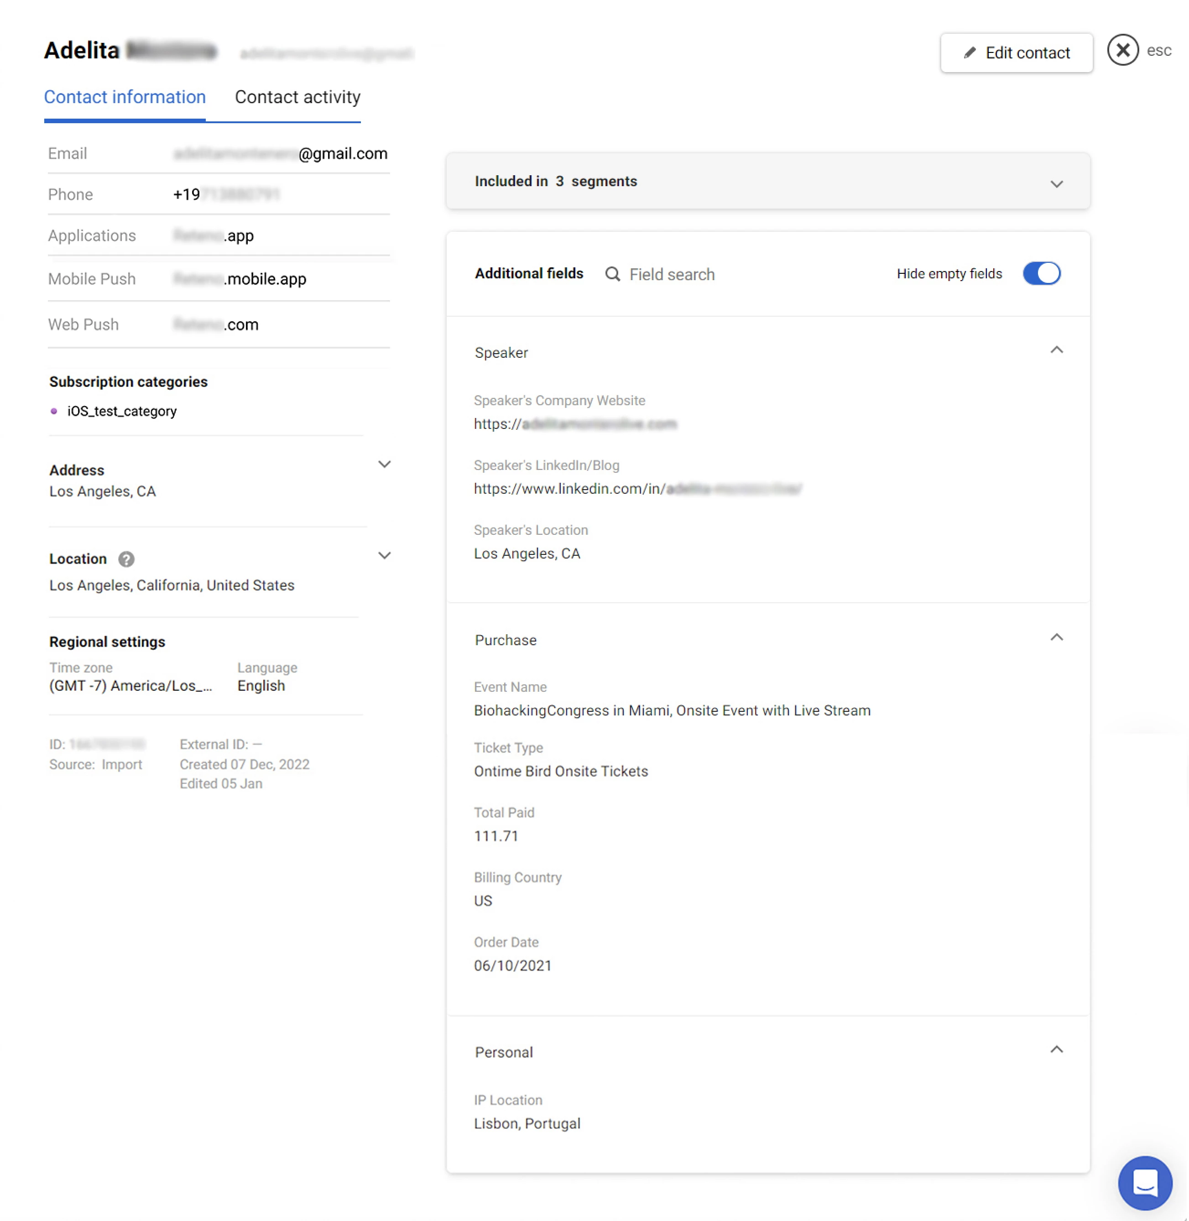Screen dimensions: 1189x1221
Task: Toggle off Hide empty fields
Action: click(x=1042, y=274)
